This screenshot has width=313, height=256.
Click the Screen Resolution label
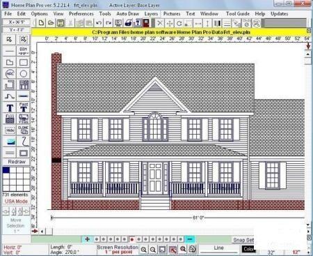118,247
